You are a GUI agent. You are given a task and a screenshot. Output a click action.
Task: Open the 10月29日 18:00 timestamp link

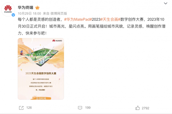pyautogui.click(x=29, y=14)
